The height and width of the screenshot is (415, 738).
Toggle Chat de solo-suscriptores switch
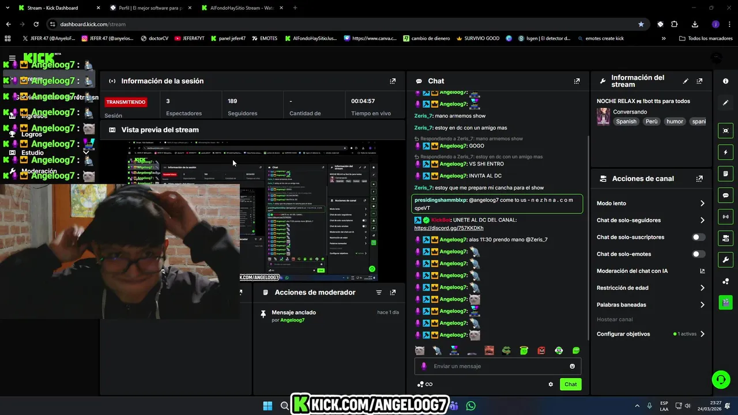click(698, 237)
